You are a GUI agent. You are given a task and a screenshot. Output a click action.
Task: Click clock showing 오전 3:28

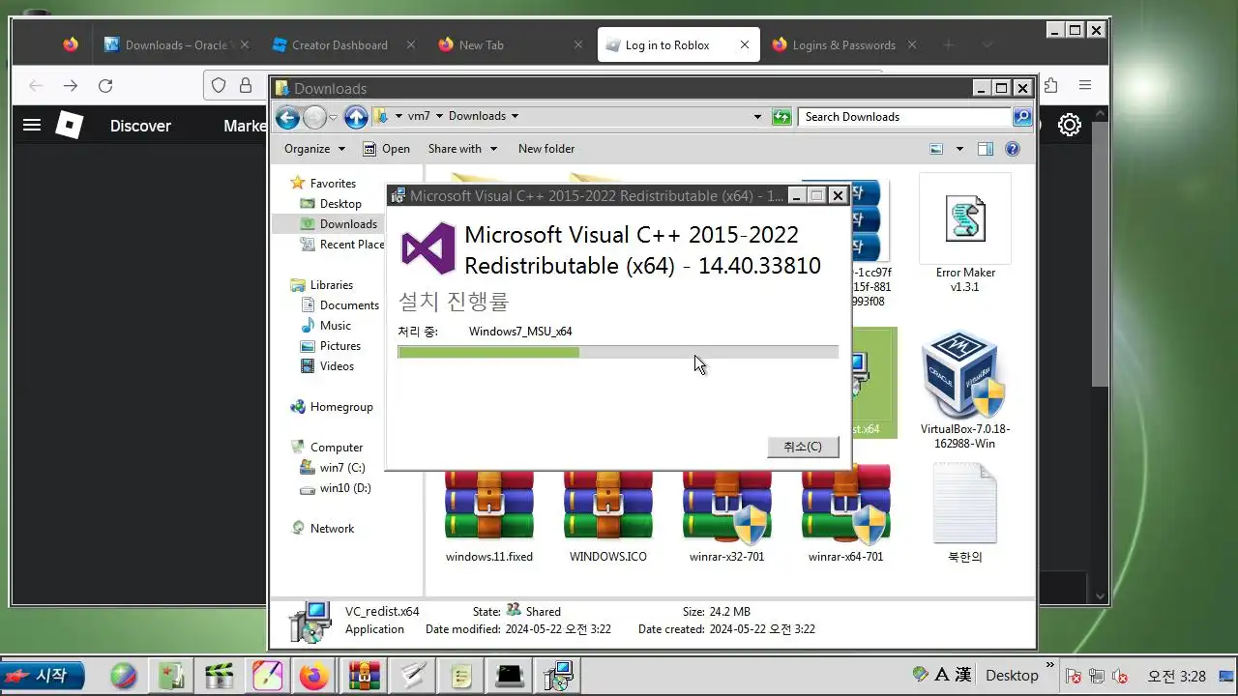click(1176, 676)
